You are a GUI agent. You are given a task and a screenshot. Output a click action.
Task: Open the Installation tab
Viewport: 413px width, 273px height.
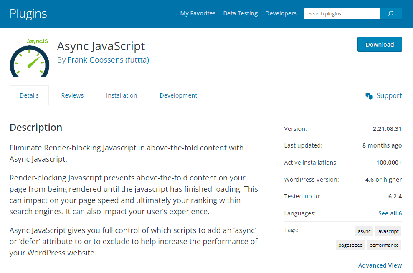tap(122, 95)
